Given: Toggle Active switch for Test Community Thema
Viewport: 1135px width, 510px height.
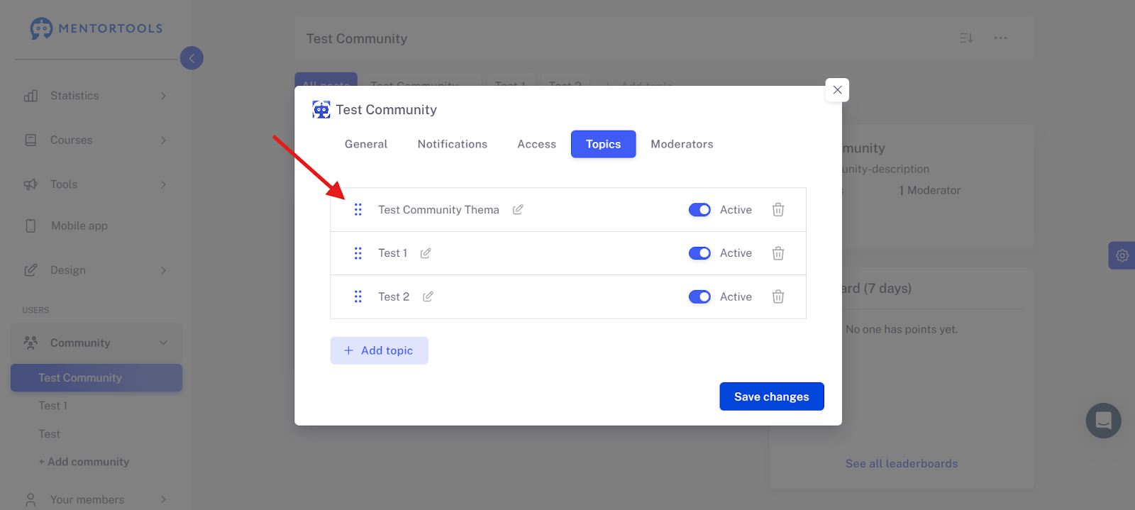Looking at the screenshot, I should [699, 210].
